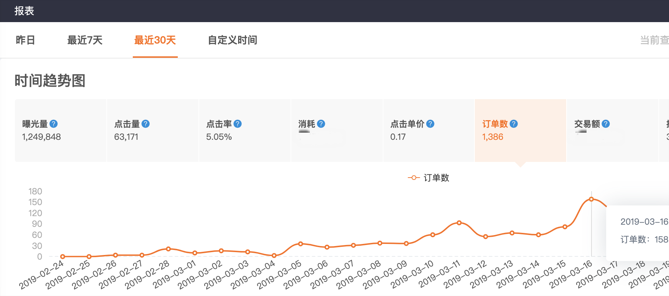This screenshot has height=296, width=669.
Task: Click the 63,171 clicks value
Action: (x=126, y=137)
